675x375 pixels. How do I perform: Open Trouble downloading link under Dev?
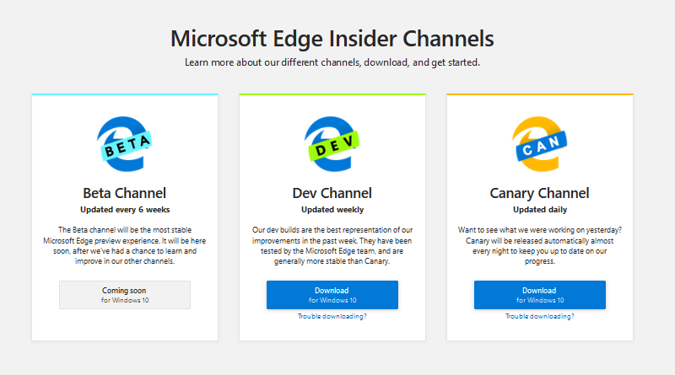coord(332,316)
